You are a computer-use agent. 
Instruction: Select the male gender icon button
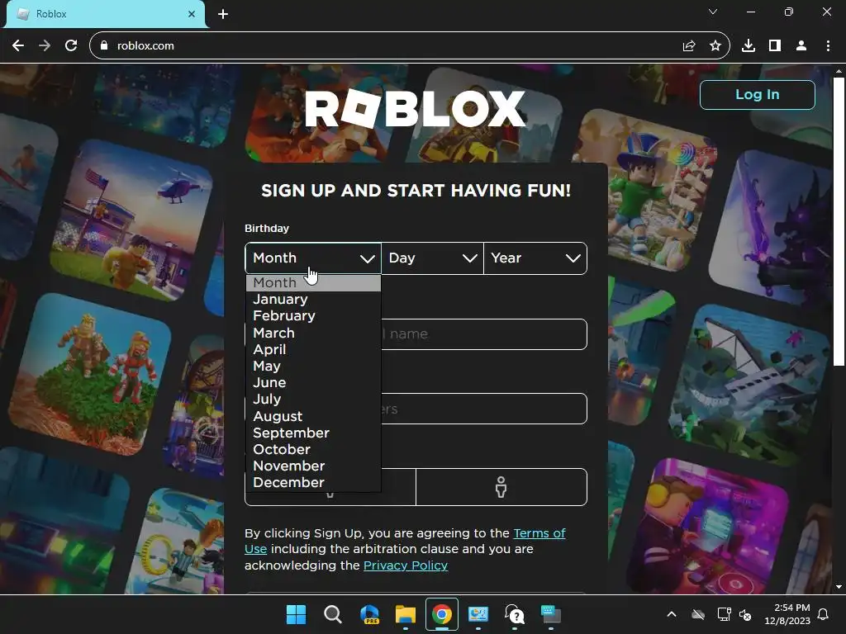[501, 487]
